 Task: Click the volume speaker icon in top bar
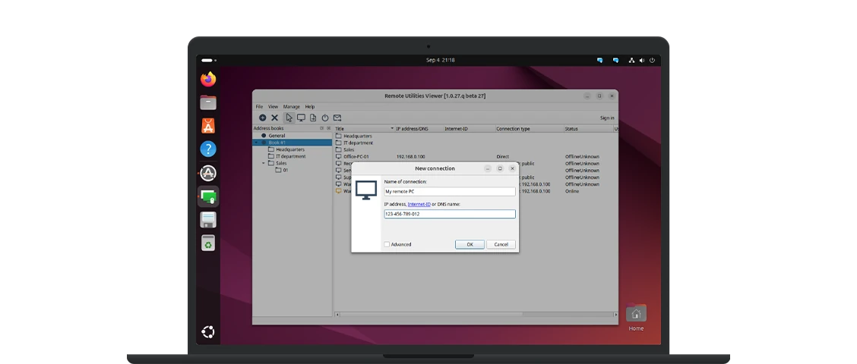tap(642, 61)
